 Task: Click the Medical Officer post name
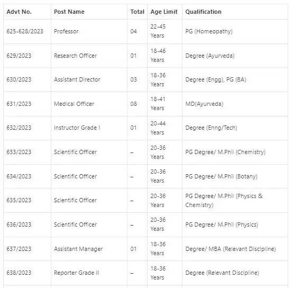74,104
